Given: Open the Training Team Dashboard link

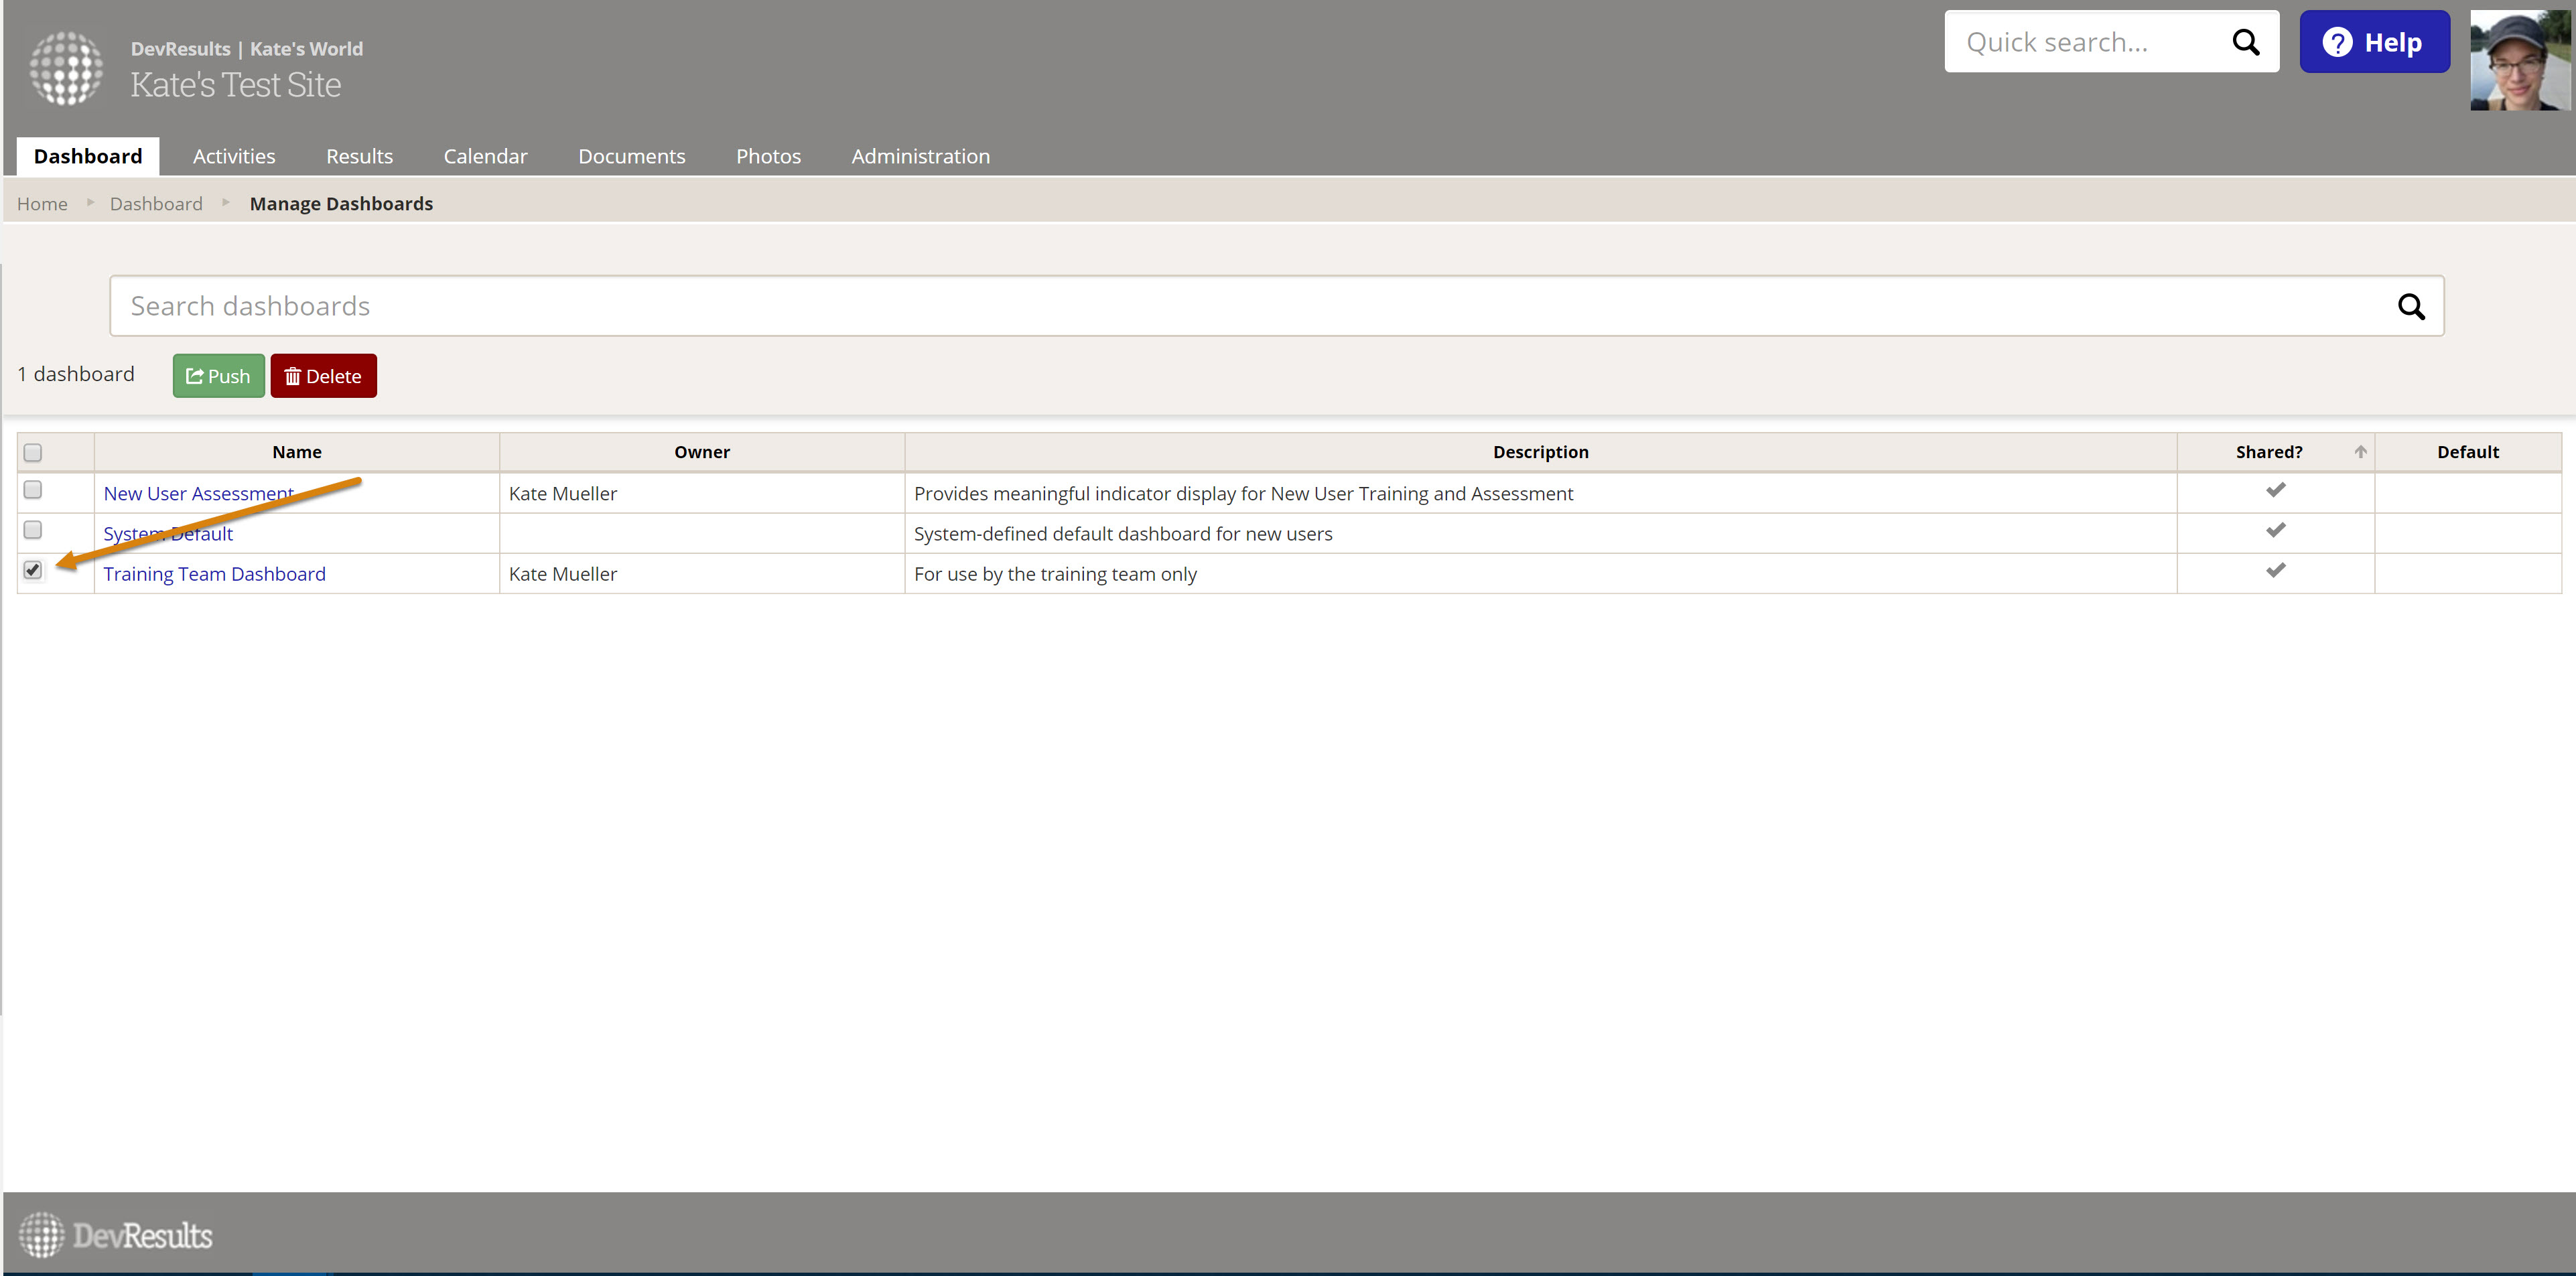Looking at the screenshot, I should click(x=214, y=574).
